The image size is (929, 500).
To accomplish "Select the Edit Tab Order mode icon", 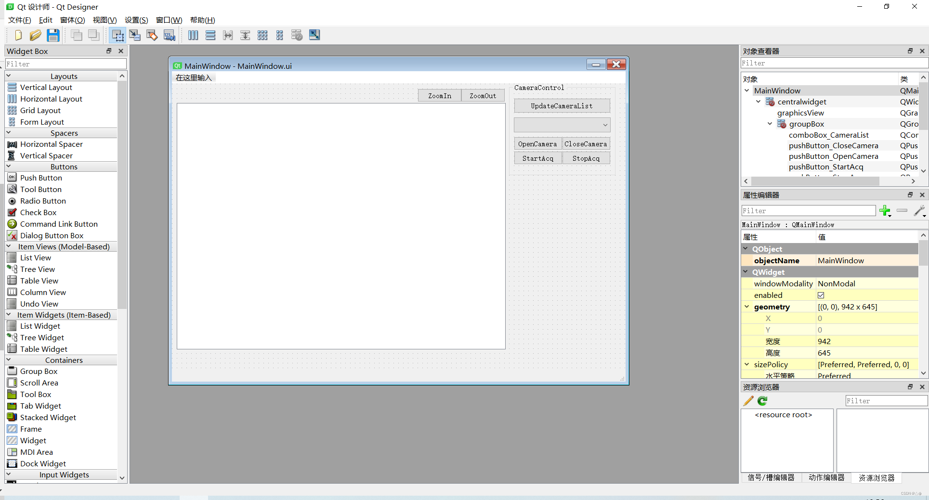I will point(170,35).
